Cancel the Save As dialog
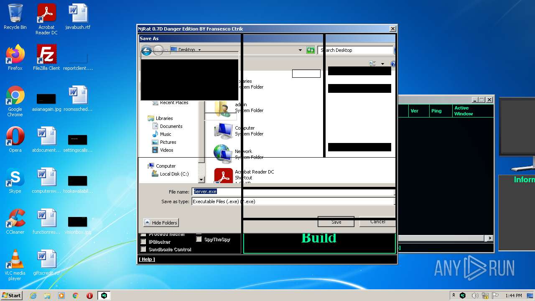Image resolution: width=535 pixels, height=301 pixels. 377,222
